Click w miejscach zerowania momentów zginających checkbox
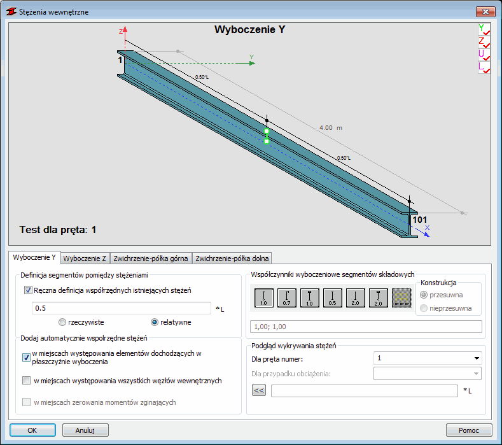Viewport: 502px width, 445px height. 26,402
